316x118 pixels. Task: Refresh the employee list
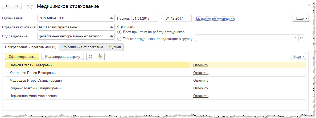coord(90,56)
